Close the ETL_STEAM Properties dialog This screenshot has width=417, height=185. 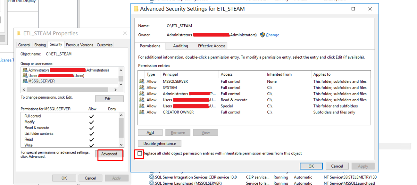coord(125,33)
